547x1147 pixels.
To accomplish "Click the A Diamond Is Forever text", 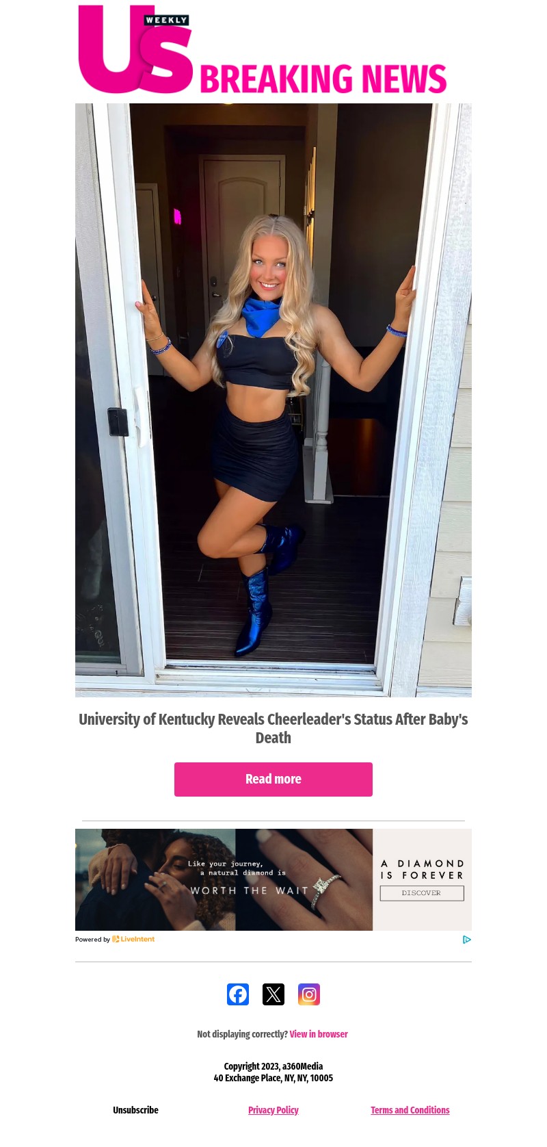I will (422, 869).
